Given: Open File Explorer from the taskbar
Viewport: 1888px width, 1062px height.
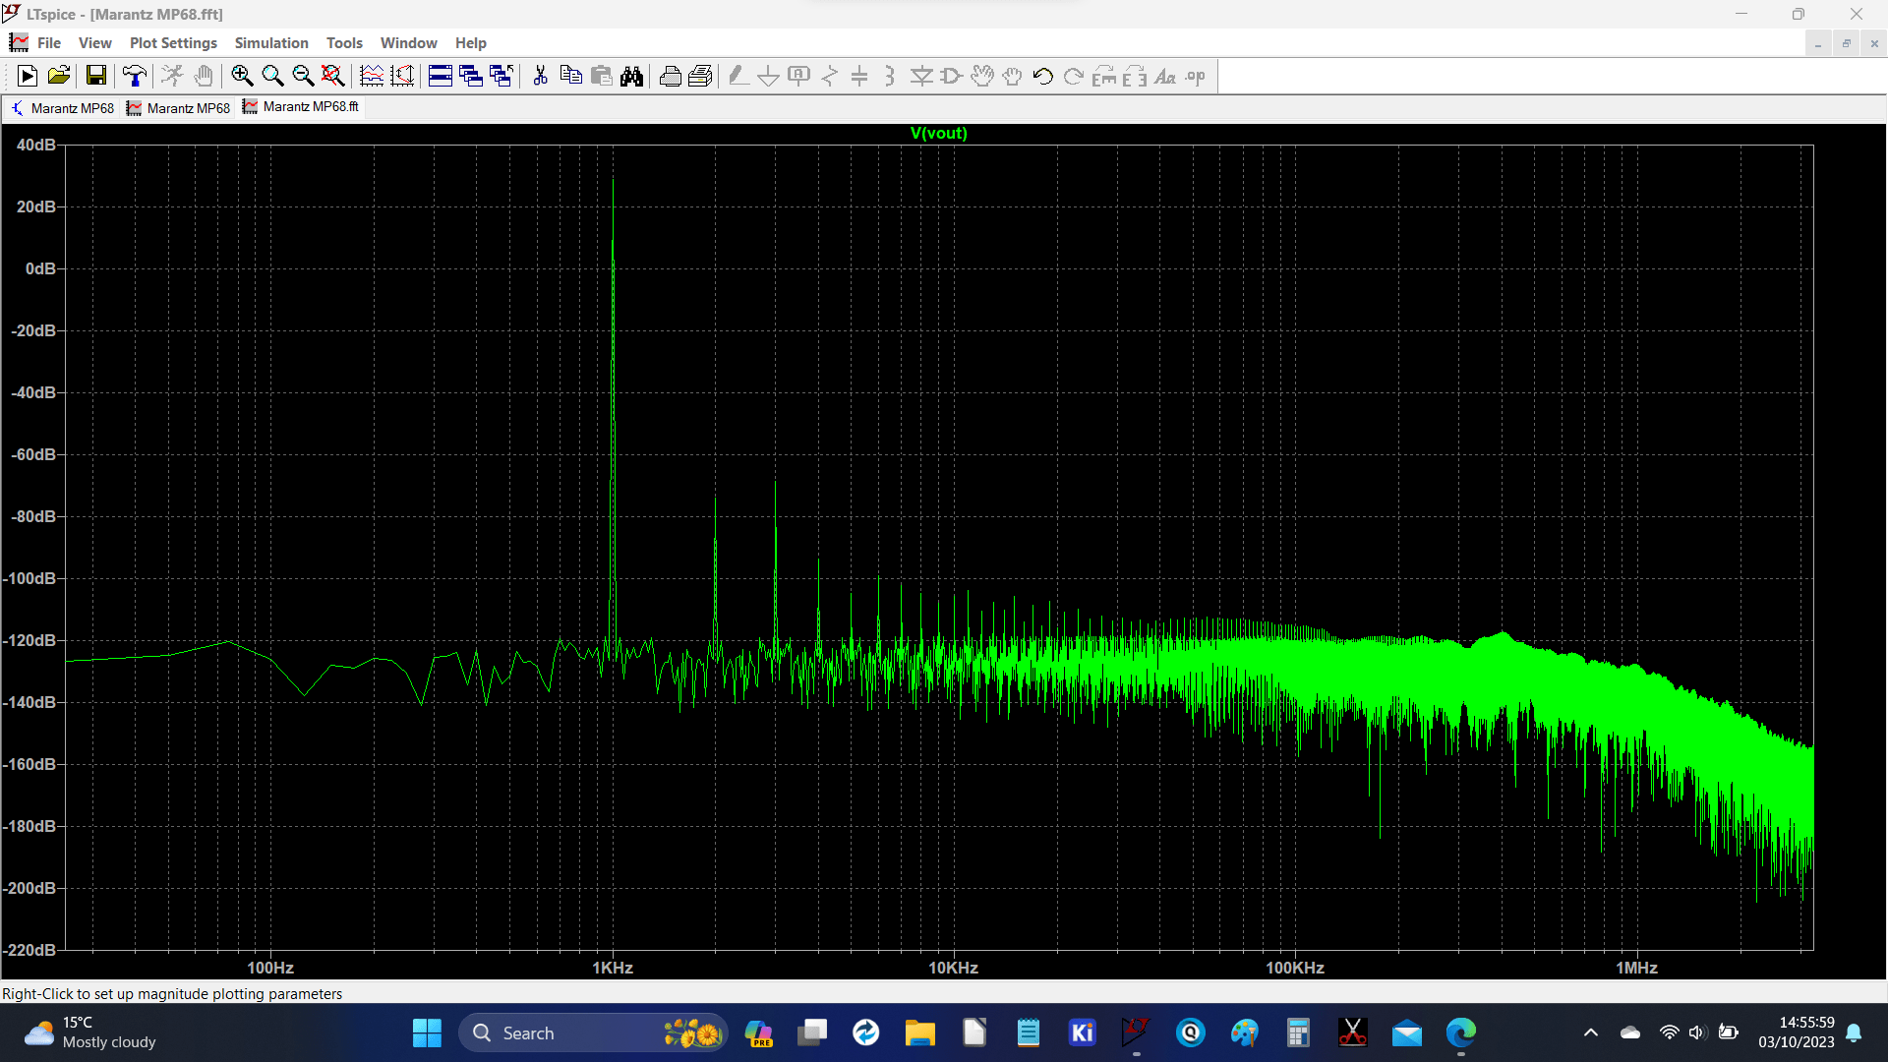Looking at the screenshot, I should point(920,1033).
